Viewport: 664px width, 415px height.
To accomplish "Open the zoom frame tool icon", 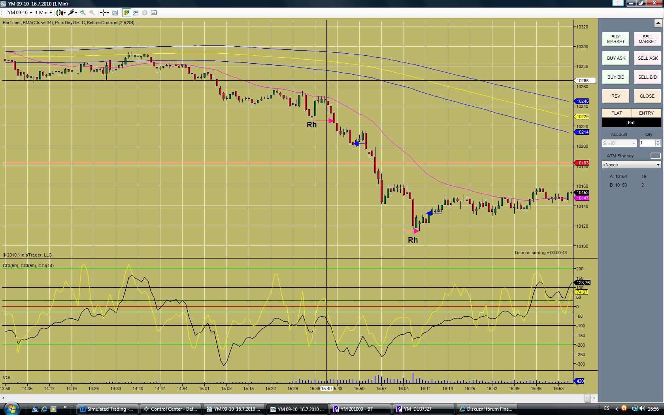I will pyautogui.click(x=115, y=13).
